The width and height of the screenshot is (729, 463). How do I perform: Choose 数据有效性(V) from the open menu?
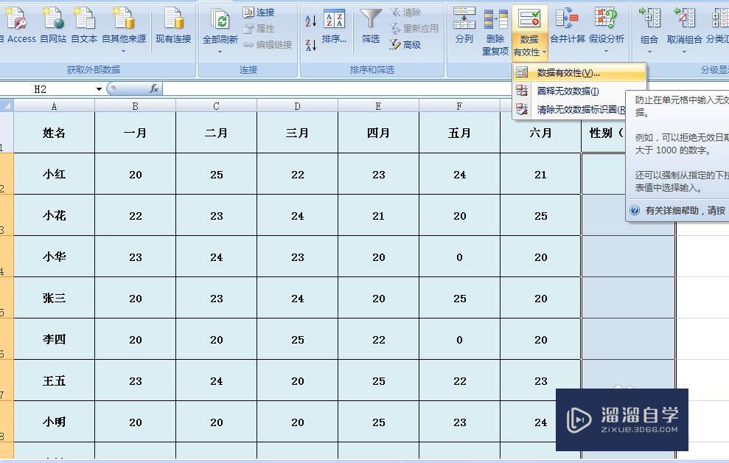pos(569,73)
